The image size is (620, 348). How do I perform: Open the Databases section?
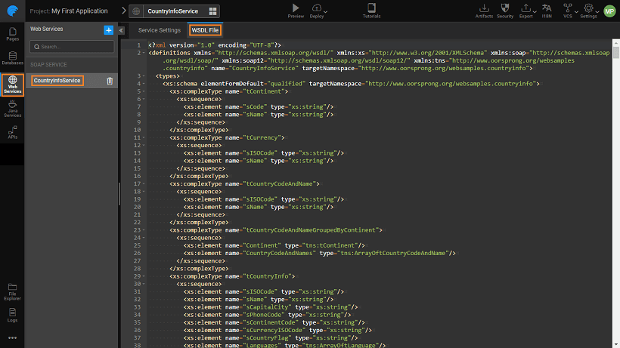pyautogui.click(x=12, y=57)
